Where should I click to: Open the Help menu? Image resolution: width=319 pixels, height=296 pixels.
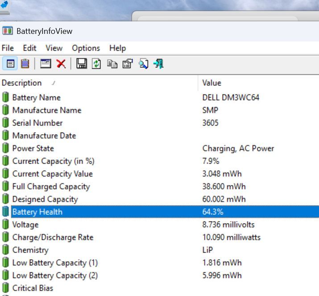click(117, 48)
